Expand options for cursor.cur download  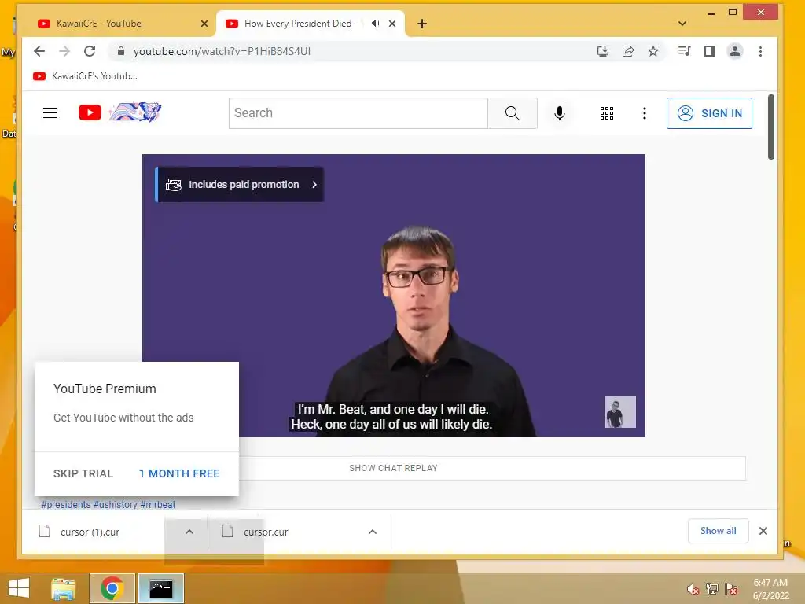(373, 532)
